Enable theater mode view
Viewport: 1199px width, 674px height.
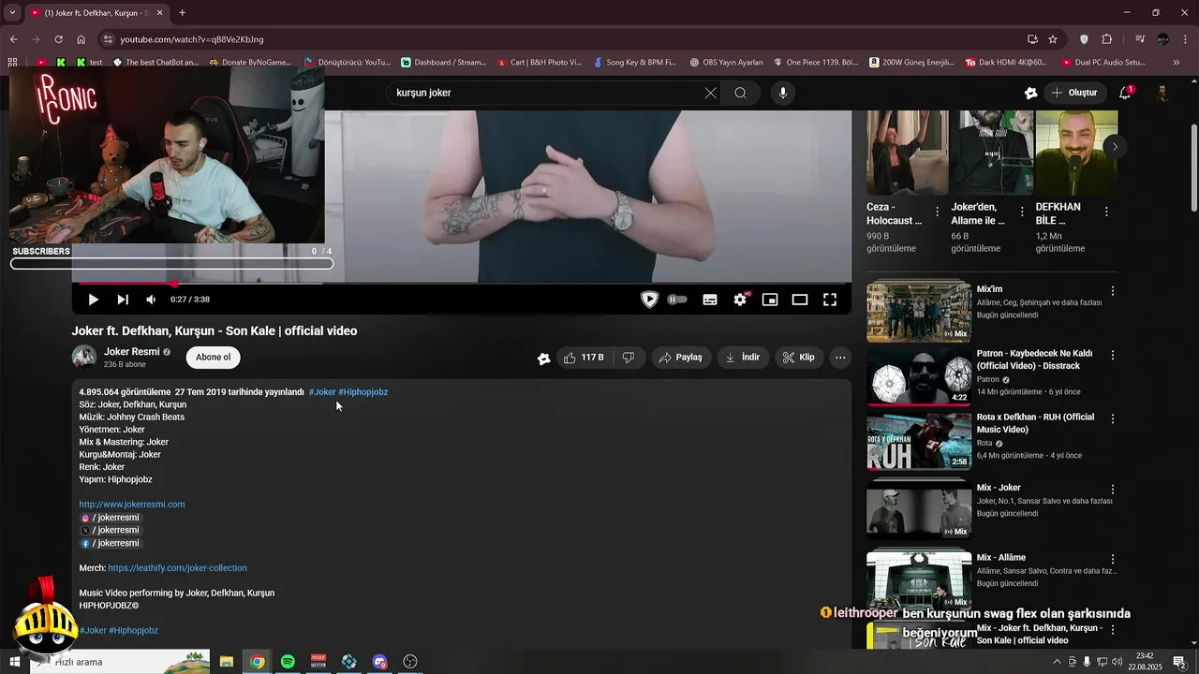pos(800,300)
